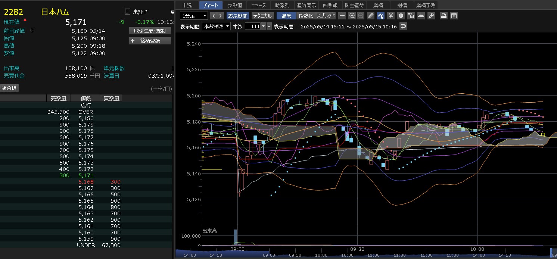Expand the 本数指定 dropdown
This screenshot has height=259, width=557.
[x=216, y=26]
